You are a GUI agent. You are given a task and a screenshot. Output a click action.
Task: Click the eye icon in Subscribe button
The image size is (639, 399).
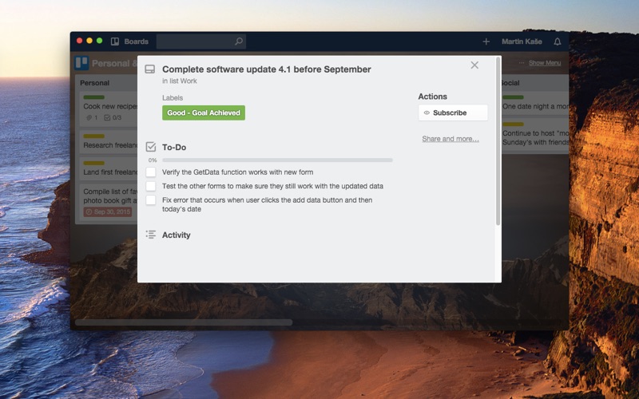coord(427,113)
